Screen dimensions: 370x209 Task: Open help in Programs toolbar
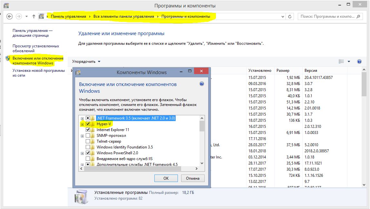click(x=359, y=62)
